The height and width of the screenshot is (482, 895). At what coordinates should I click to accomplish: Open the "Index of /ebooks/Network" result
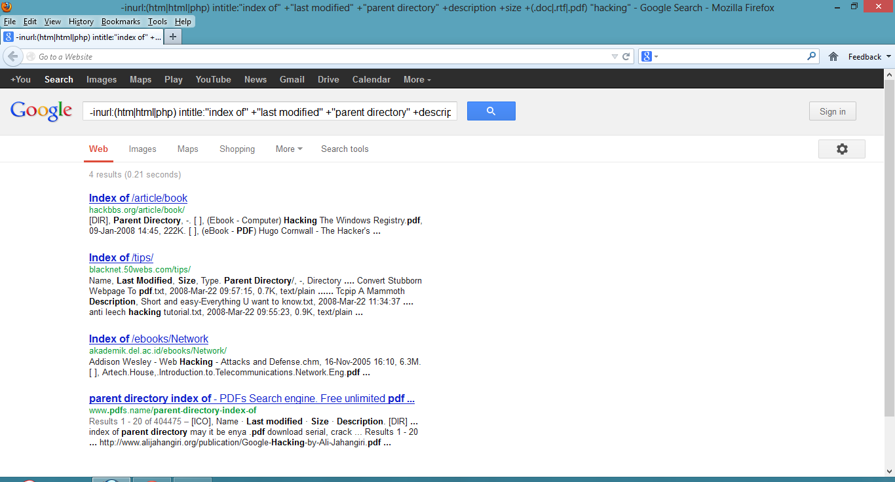tap(149, 339)
